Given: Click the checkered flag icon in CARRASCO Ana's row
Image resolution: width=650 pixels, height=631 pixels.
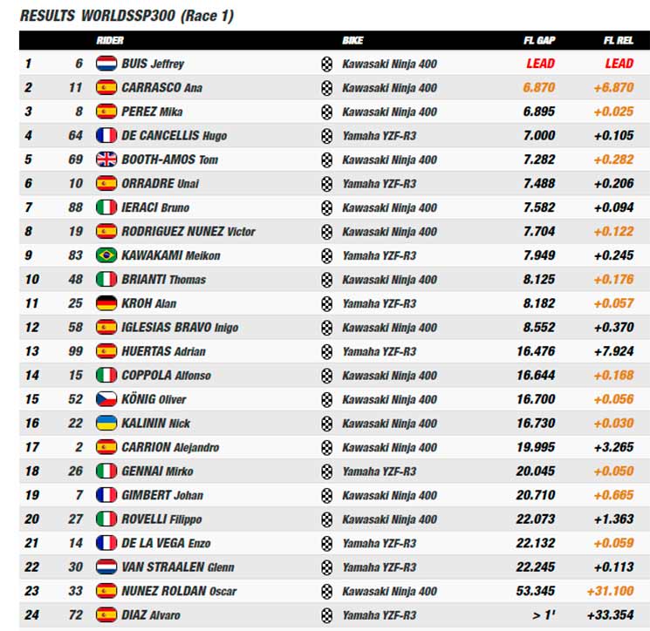Looking at the screenshot, I should click(x=326, y=88).
